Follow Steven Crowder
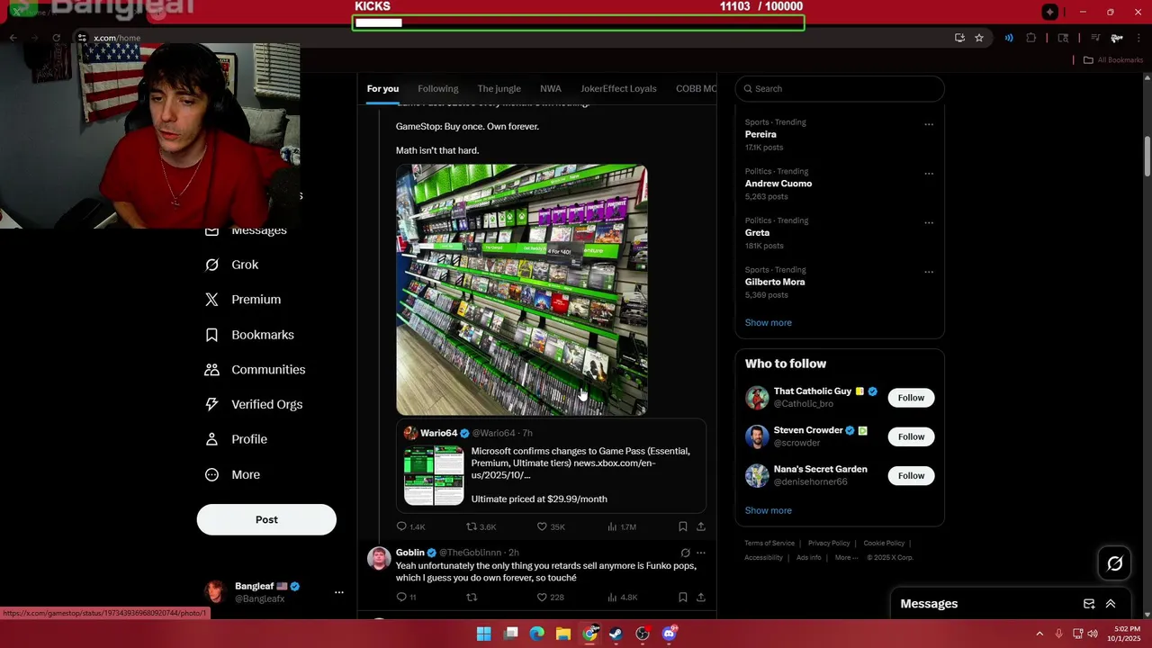 [911, 436]
